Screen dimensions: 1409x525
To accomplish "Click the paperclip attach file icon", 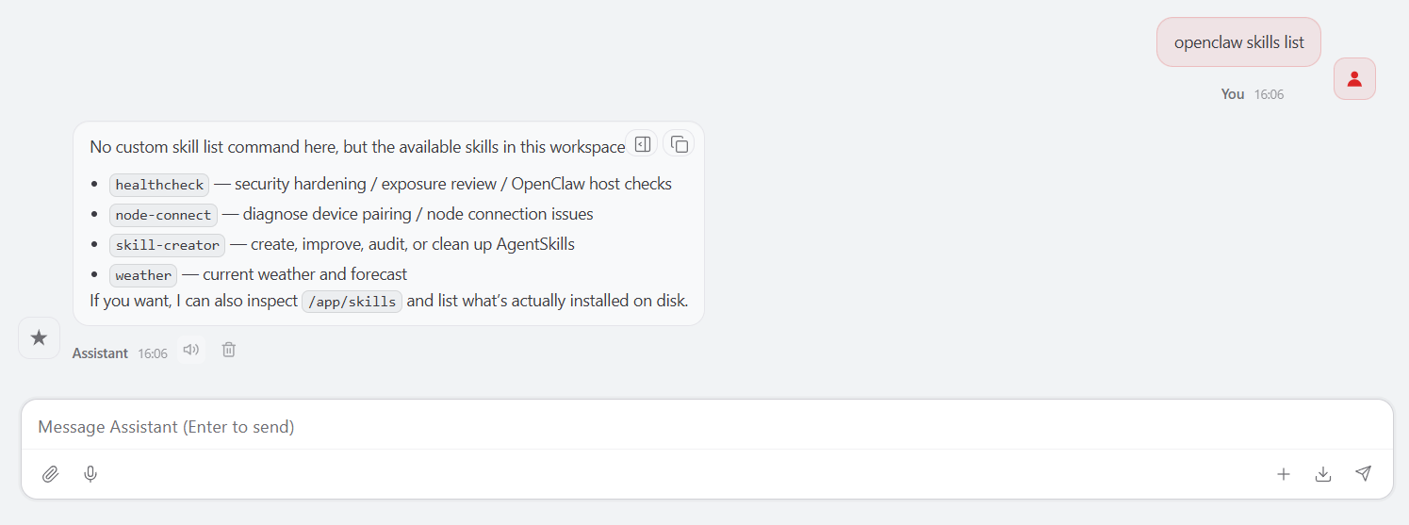I will (x=51, y=474).
